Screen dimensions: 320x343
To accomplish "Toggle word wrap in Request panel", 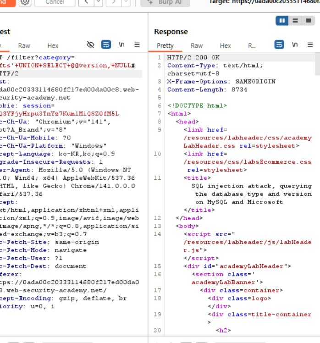I will [106, 44].
